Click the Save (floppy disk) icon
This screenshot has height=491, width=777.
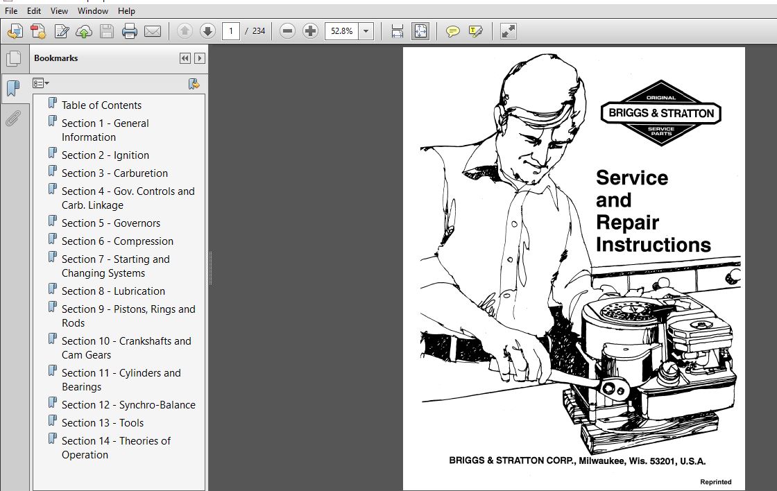pyautogui.click(x=107, y=31)
